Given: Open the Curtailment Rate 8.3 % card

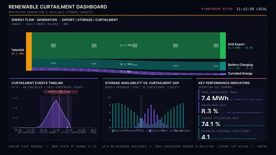Looking at the screenshot, I should point(232,108).
